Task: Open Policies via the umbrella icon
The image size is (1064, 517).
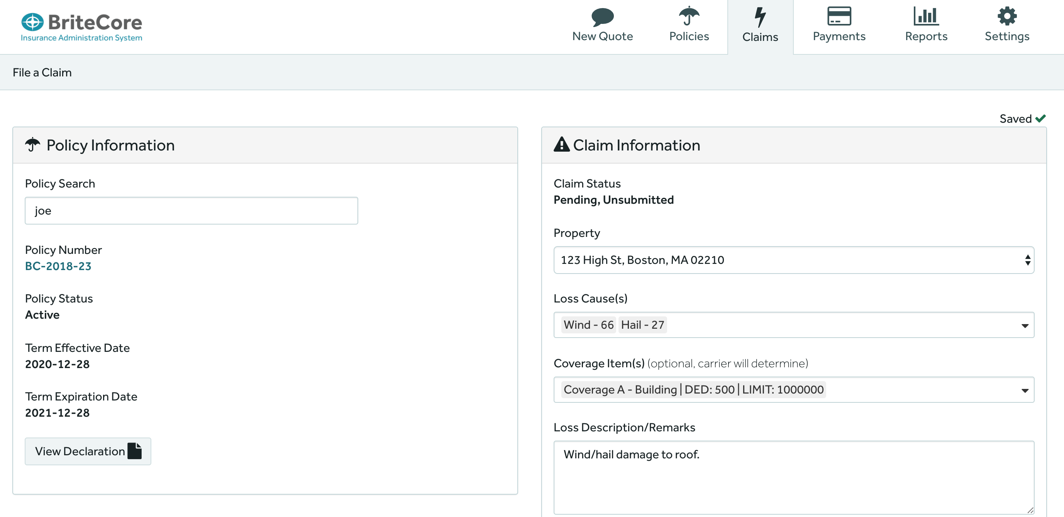Action: click(x=688, y=16)
